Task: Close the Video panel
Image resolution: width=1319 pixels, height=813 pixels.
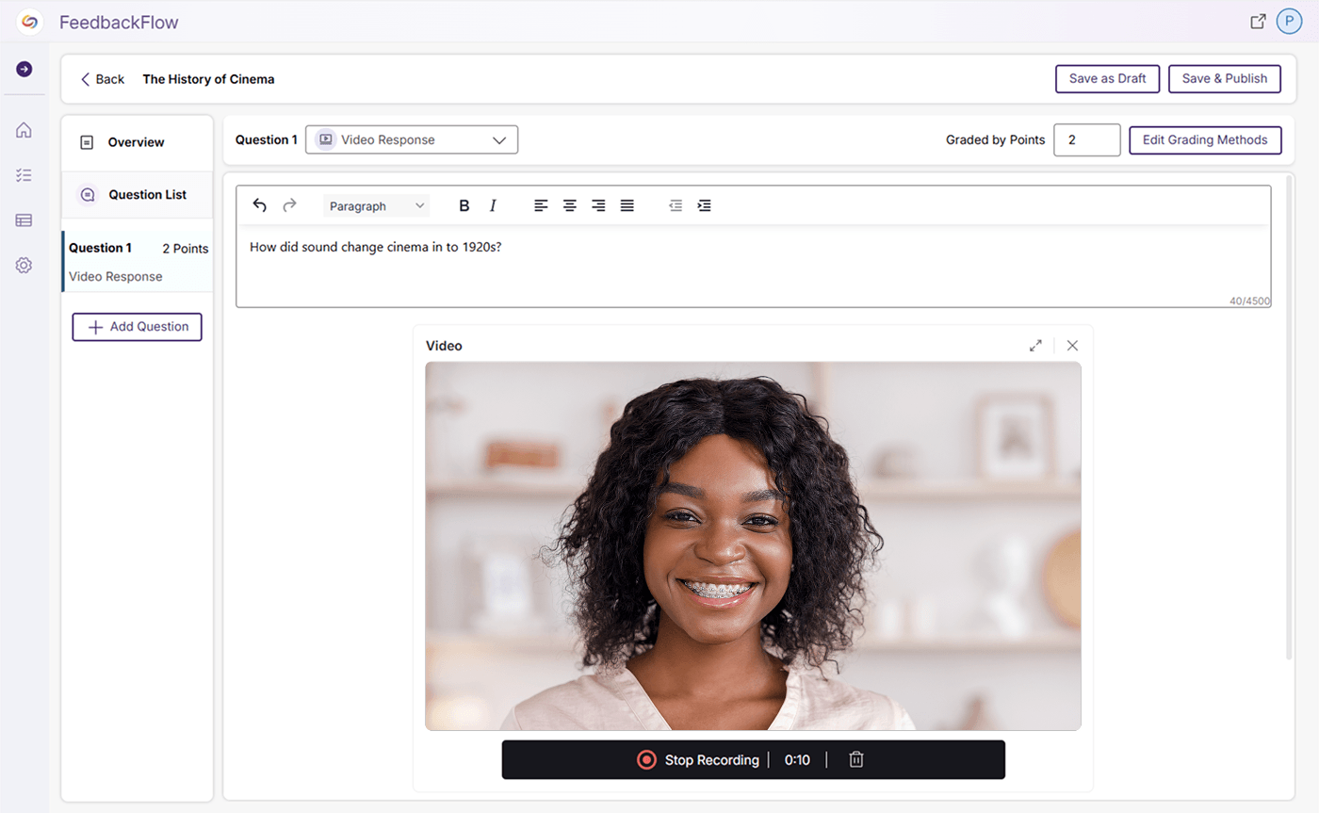Action: point(1072,346)
